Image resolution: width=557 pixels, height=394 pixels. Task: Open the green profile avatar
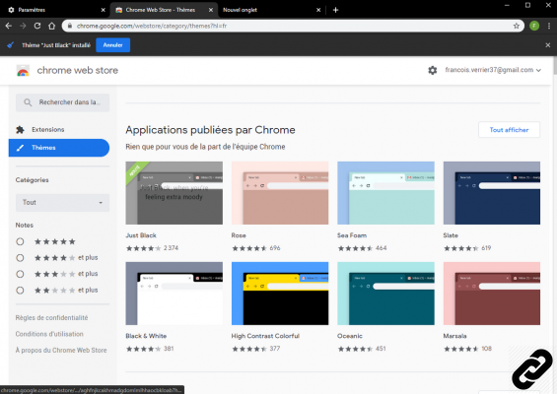tap(534, 26)
